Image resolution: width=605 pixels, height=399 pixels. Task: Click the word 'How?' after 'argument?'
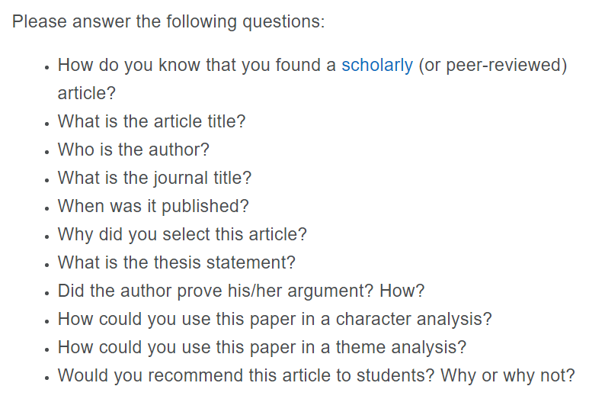click(402, 291)
